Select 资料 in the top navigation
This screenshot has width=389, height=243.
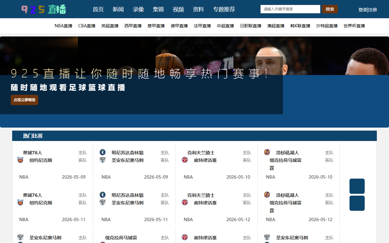pyautogui.click(x=198, y=9)
